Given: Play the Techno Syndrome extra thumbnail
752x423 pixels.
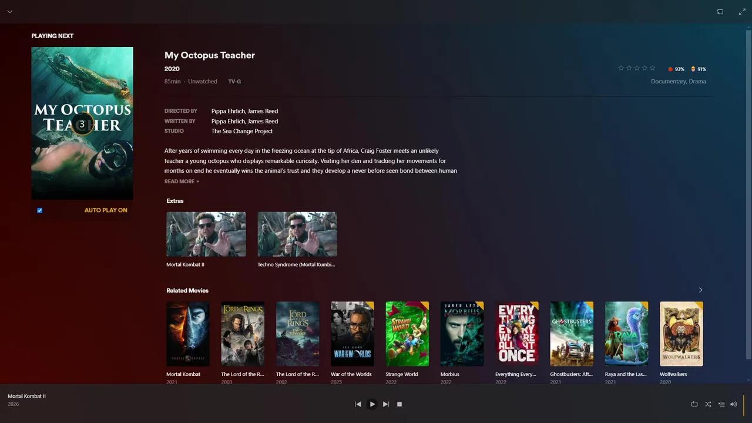Looking at the screenshot, I should [x=297, y=234].
